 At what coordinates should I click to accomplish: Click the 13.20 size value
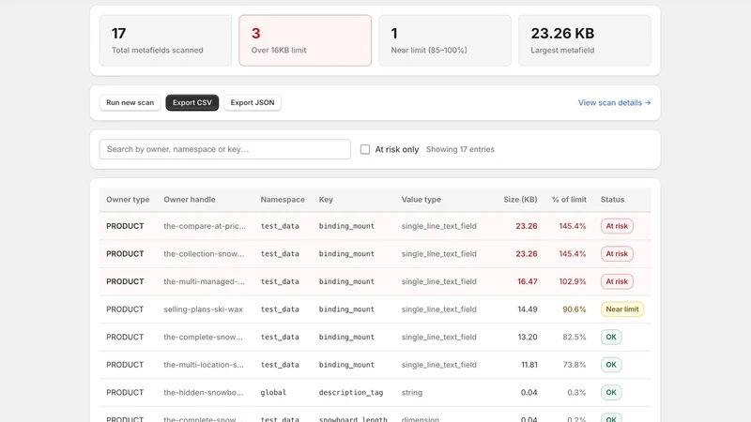tap(528, 337)
